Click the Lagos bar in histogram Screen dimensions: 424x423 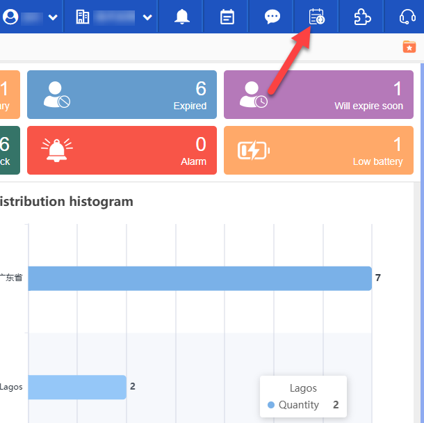[77, 387]
